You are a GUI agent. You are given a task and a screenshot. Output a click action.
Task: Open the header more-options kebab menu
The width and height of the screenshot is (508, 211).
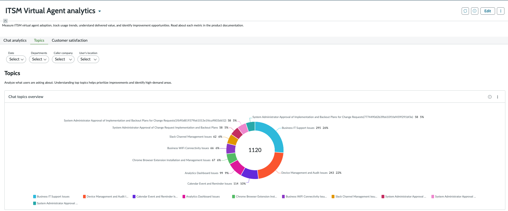(501, 11)
